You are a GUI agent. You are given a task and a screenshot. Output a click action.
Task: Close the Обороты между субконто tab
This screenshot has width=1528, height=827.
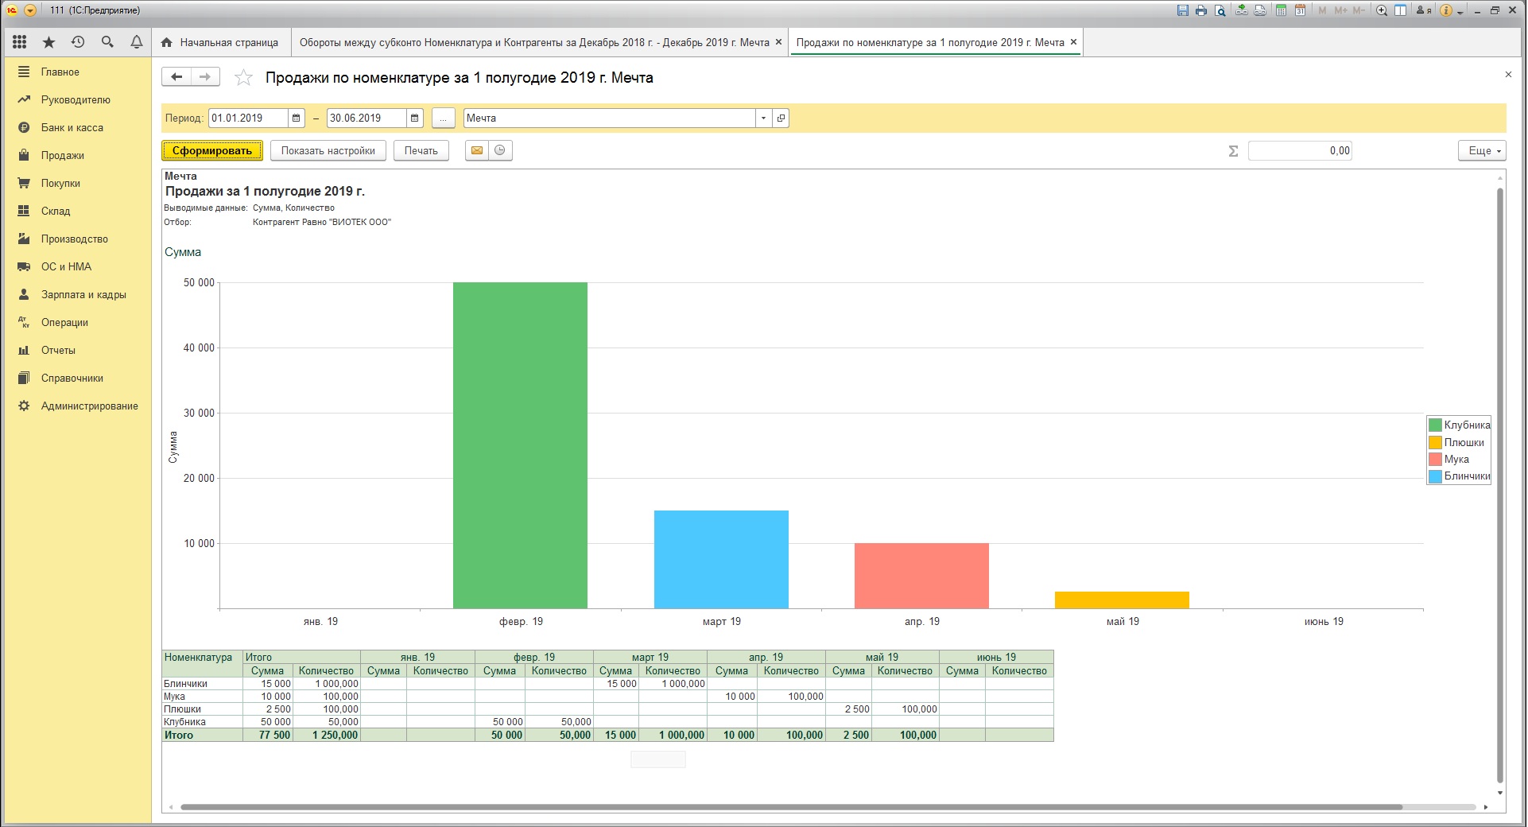[x=778, y=42]
